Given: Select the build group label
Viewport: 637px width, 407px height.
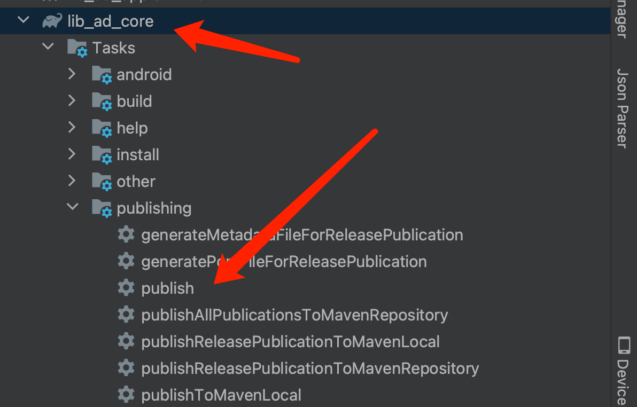Looking at the screenshot, I should [x=134, y=101].
